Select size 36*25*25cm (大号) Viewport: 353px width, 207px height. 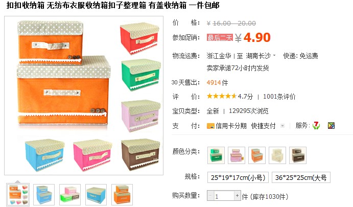point(301,177)
